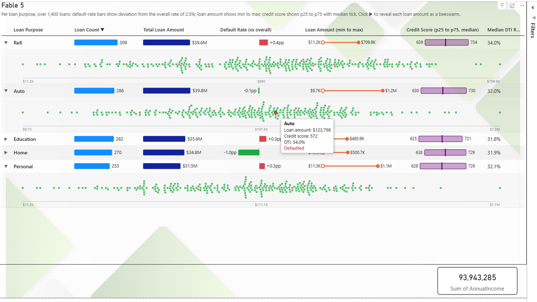The image size is (537, 302).
Task: Click the Refi median DTI value 34.0%
Action: (x=494, y=43)
